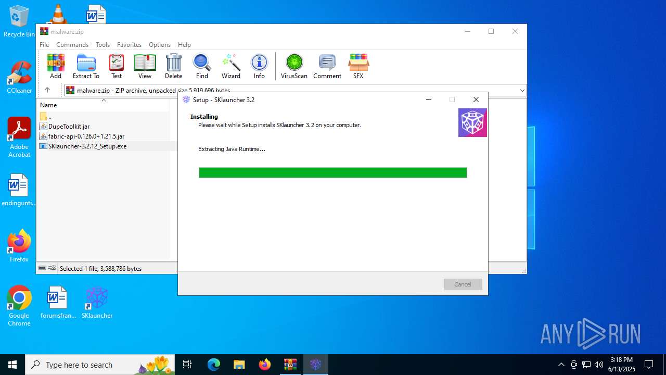Run the Test archive tool
Screen dimensions: 666x375
pos(117,66)
